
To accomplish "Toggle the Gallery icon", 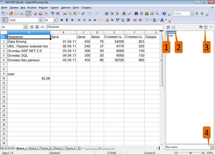I will [147, 14].
